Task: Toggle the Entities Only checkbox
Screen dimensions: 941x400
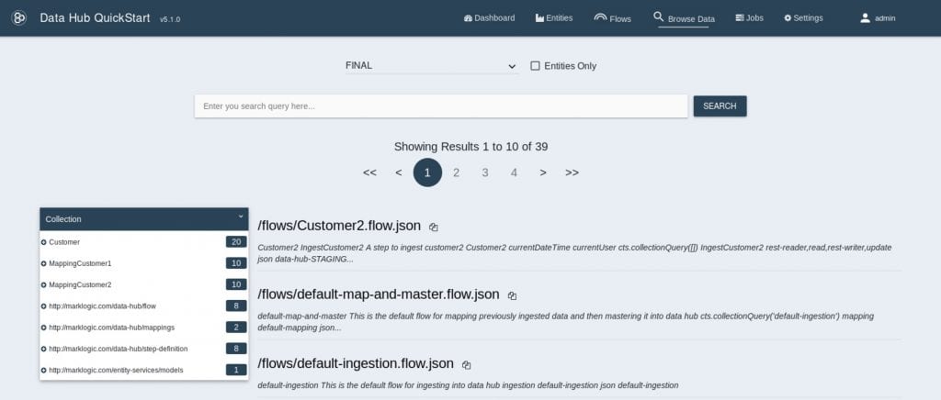Action: click(536, 66)
